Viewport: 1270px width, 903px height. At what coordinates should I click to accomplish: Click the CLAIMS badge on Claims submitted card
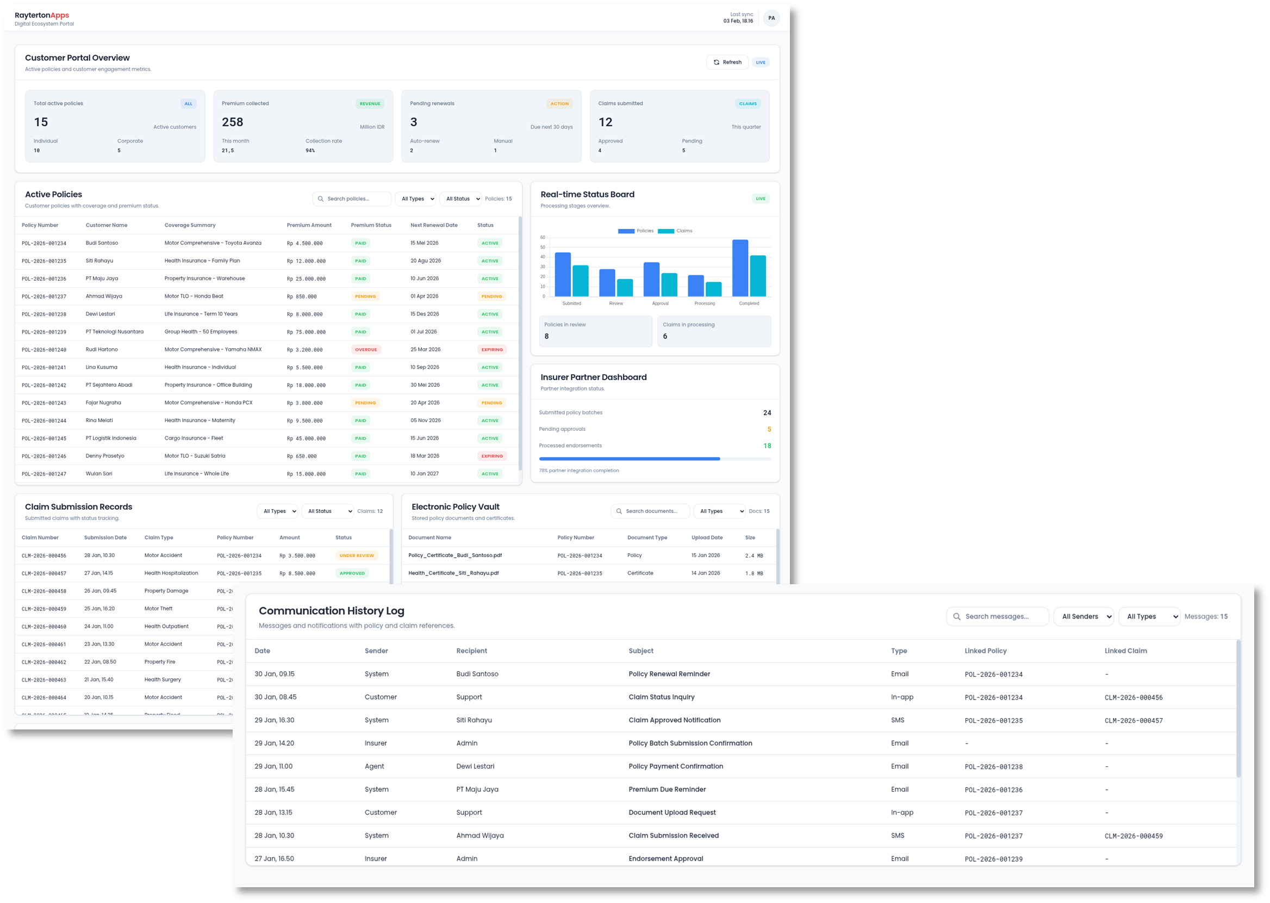[748, 103]
